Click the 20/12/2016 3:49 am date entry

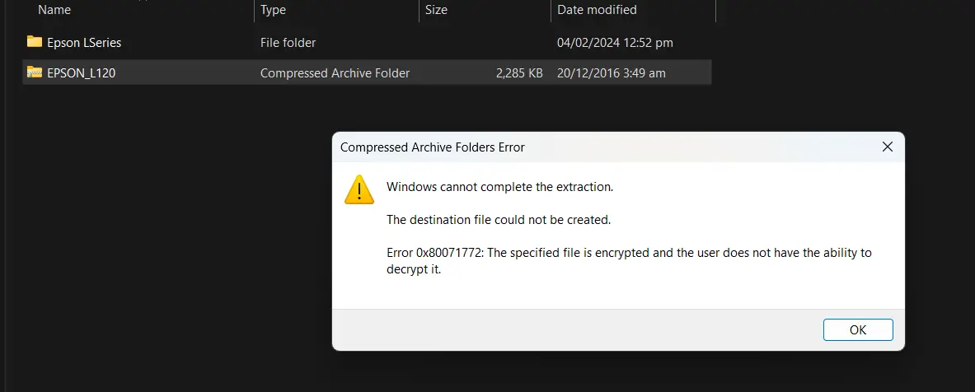(612, 73)
